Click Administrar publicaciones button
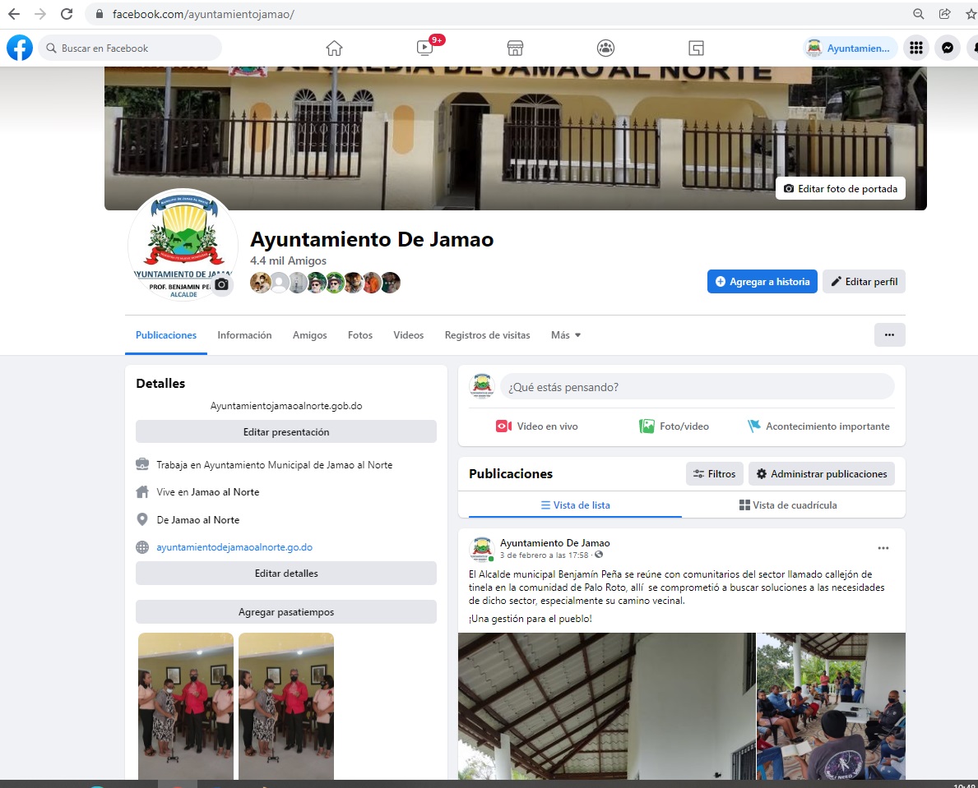This screenshot has height=788, width=978. 822,474
